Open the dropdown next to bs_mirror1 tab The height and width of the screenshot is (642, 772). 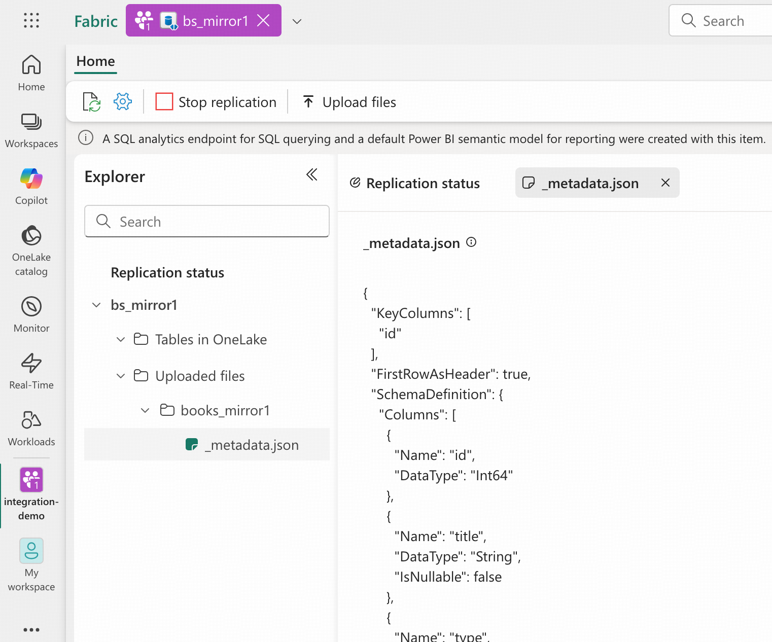pyautogui.click(x=297, y=21)
